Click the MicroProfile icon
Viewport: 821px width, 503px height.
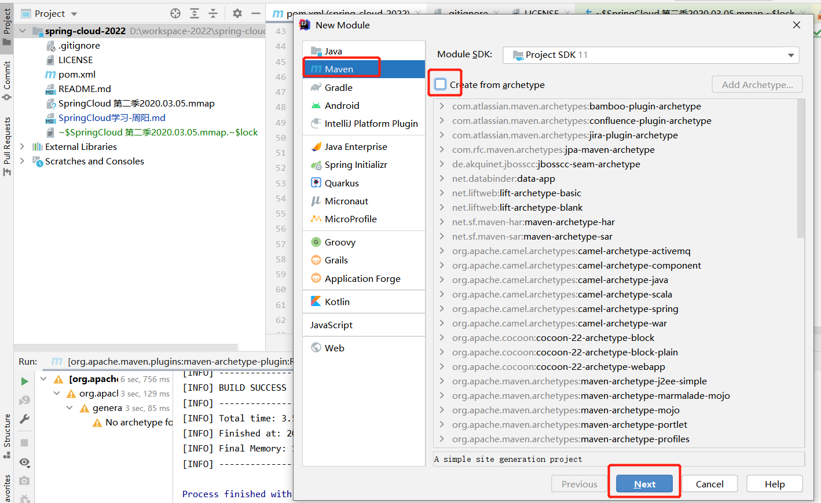316,219
